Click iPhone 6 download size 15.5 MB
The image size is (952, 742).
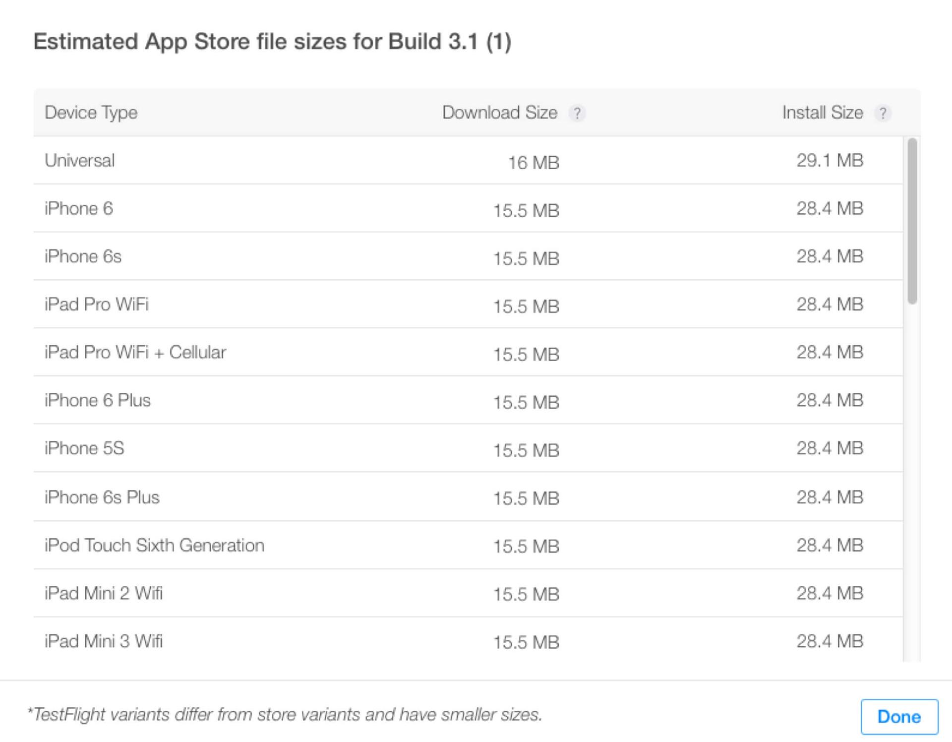coord(526,211)
